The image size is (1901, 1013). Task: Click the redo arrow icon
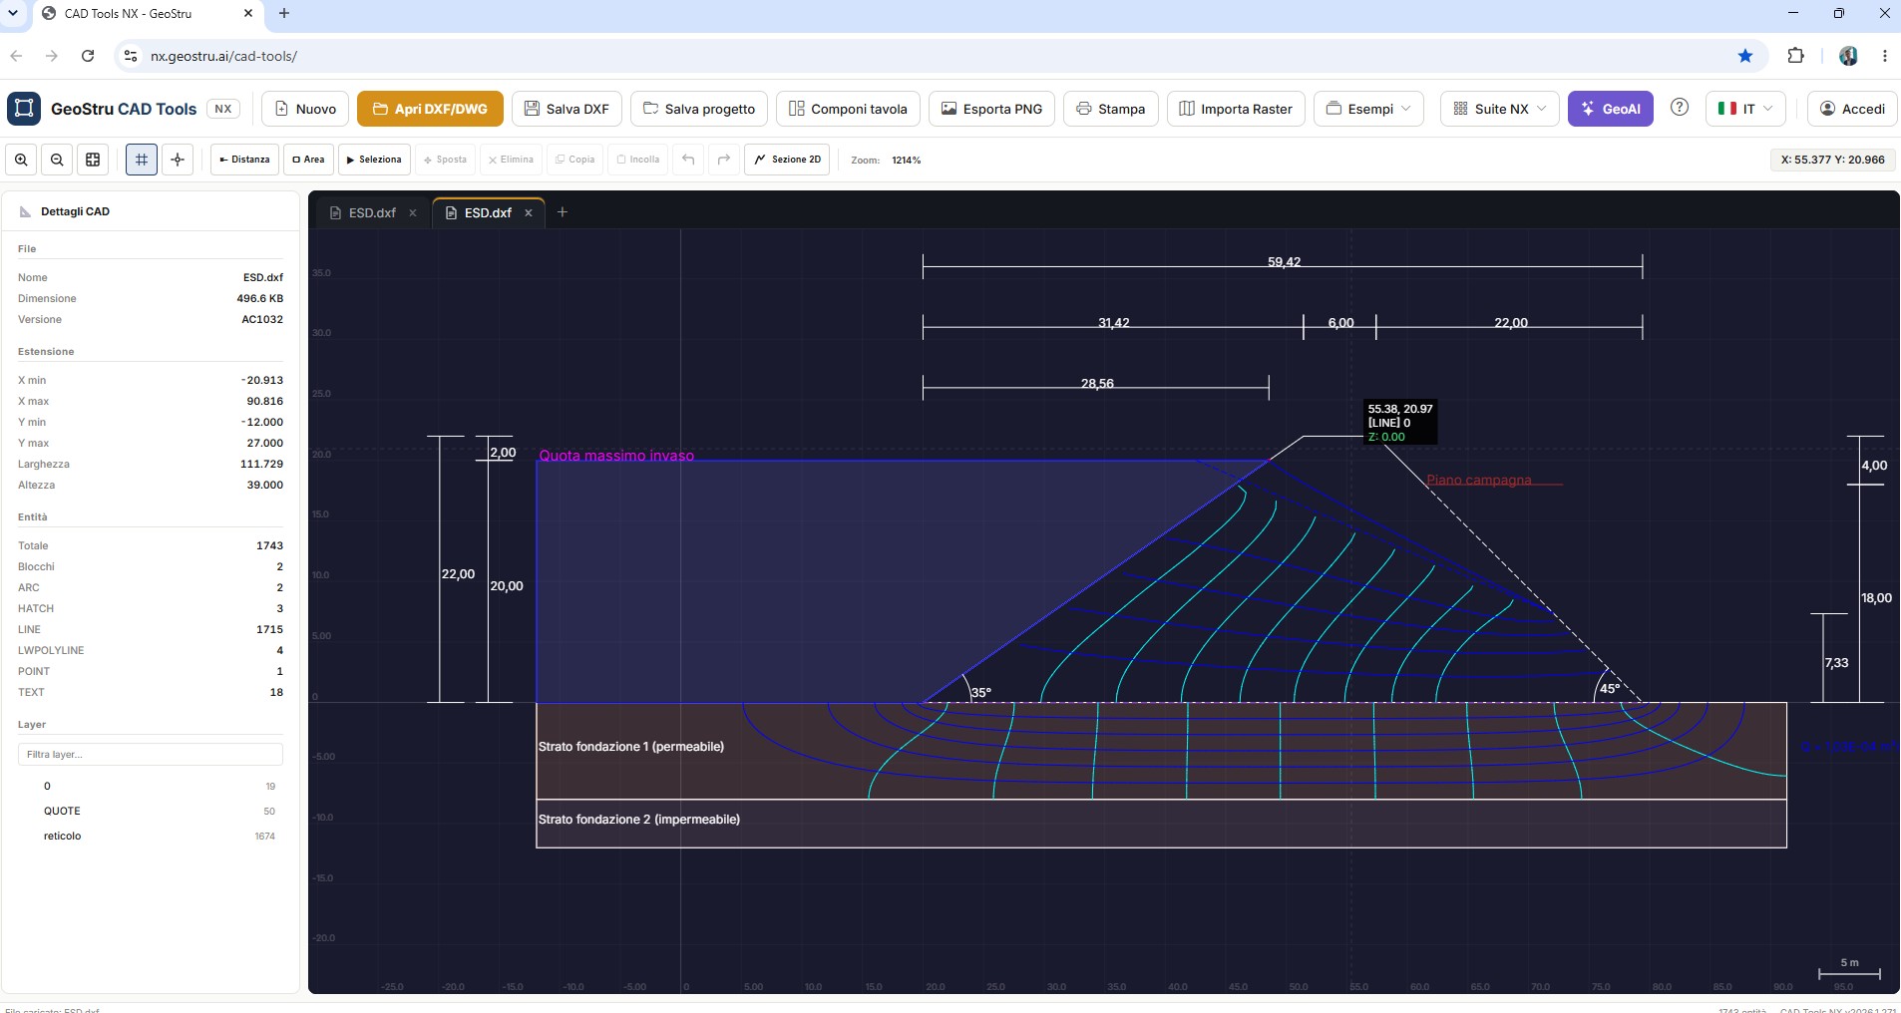point(724,160)
